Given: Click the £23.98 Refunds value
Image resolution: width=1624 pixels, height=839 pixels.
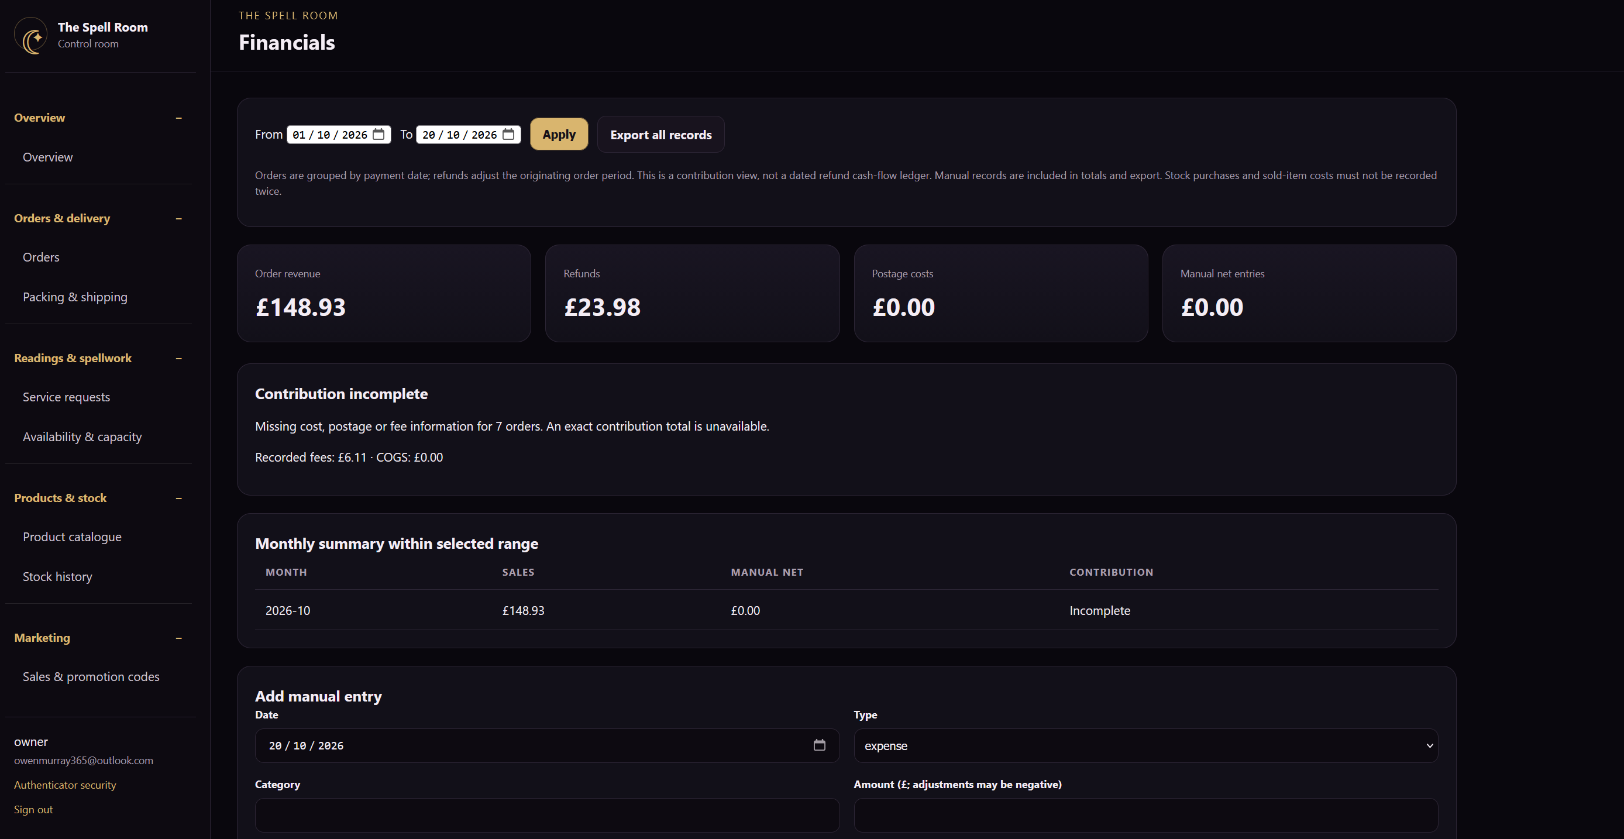Looking at the screenshot, I should tap(602, 308).
